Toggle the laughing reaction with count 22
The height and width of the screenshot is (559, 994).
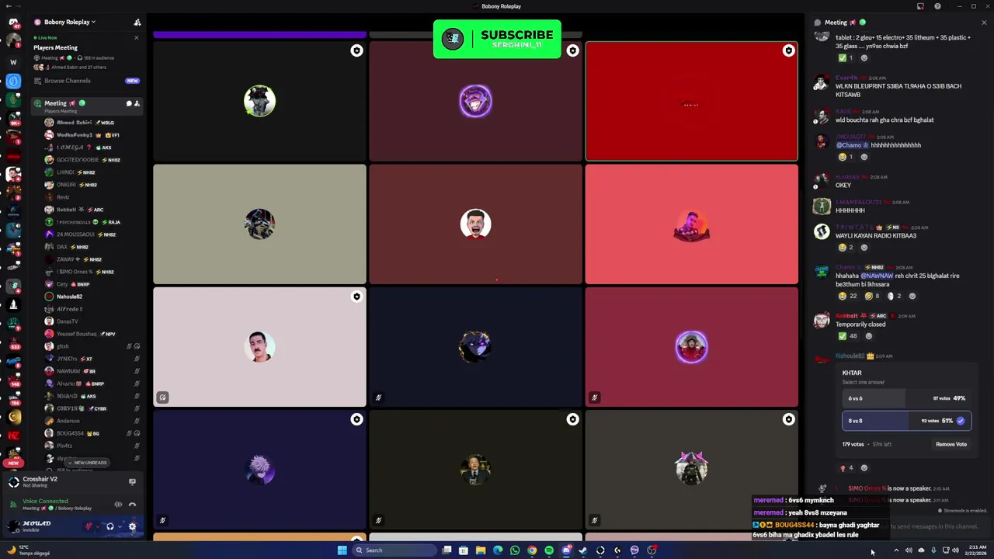click(x=847, y=296)
